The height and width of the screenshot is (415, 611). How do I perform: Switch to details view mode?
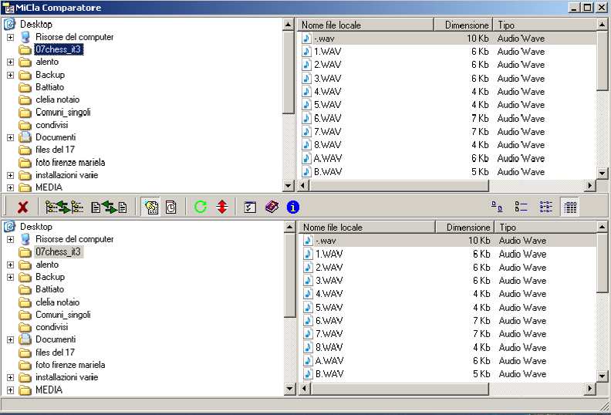coord(570,207)
